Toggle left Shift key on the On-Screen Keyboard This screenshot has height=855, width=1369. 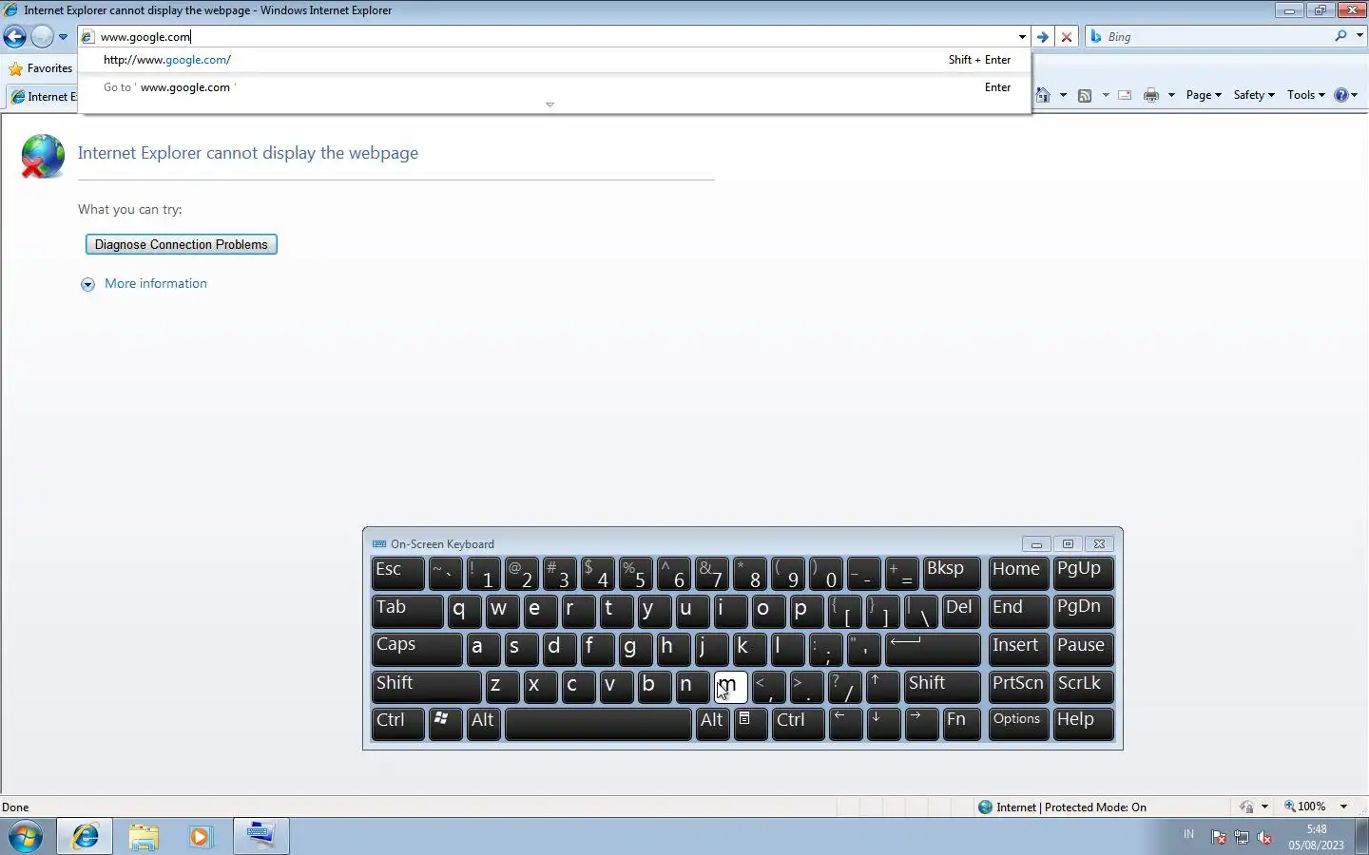pyautogui.click(x=427, y=687)
